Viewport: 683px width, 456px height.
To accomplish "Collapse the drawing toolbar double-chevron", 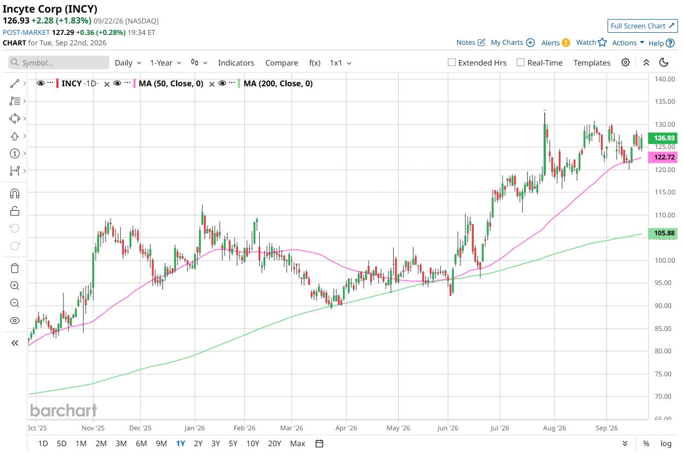I will [15, 343].
